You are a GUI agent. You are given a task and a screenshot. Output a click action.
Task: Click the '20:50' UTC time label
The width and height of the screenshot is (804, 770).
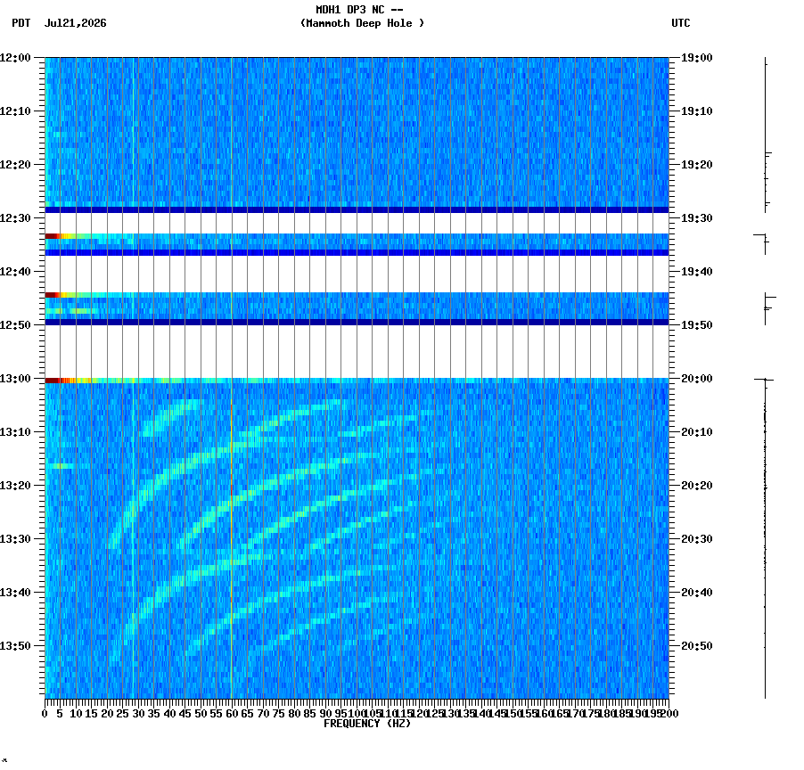[697, 646]
